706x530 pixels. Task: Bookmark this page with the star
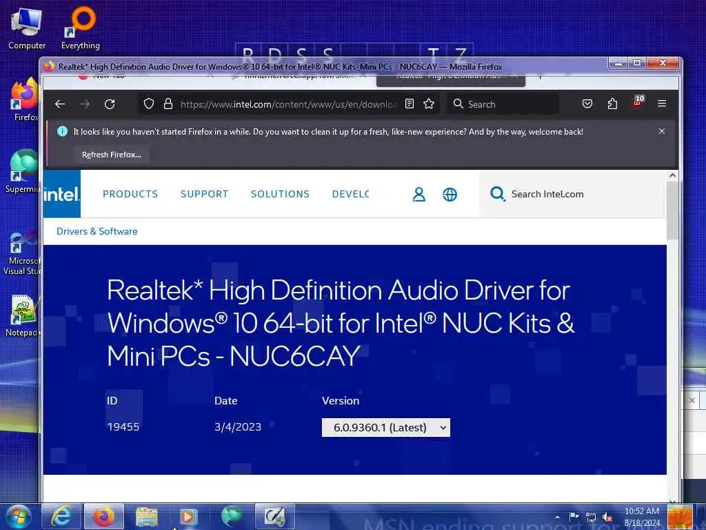point(429,104)
